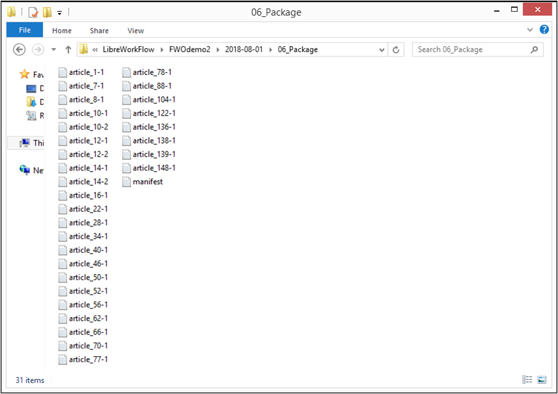Select the file article_8-1
This screenshot has height=394, width=558.
click(x=82, y=100)
